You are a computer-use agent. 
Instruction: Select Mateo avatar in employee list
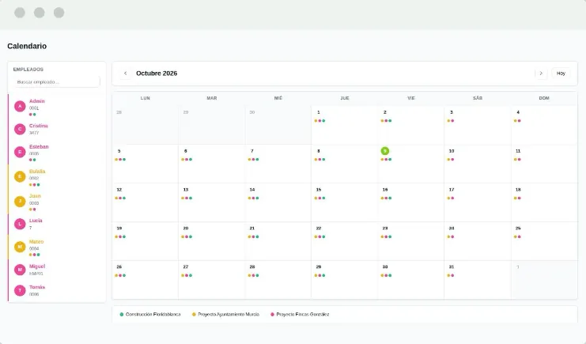coord(20,247)
